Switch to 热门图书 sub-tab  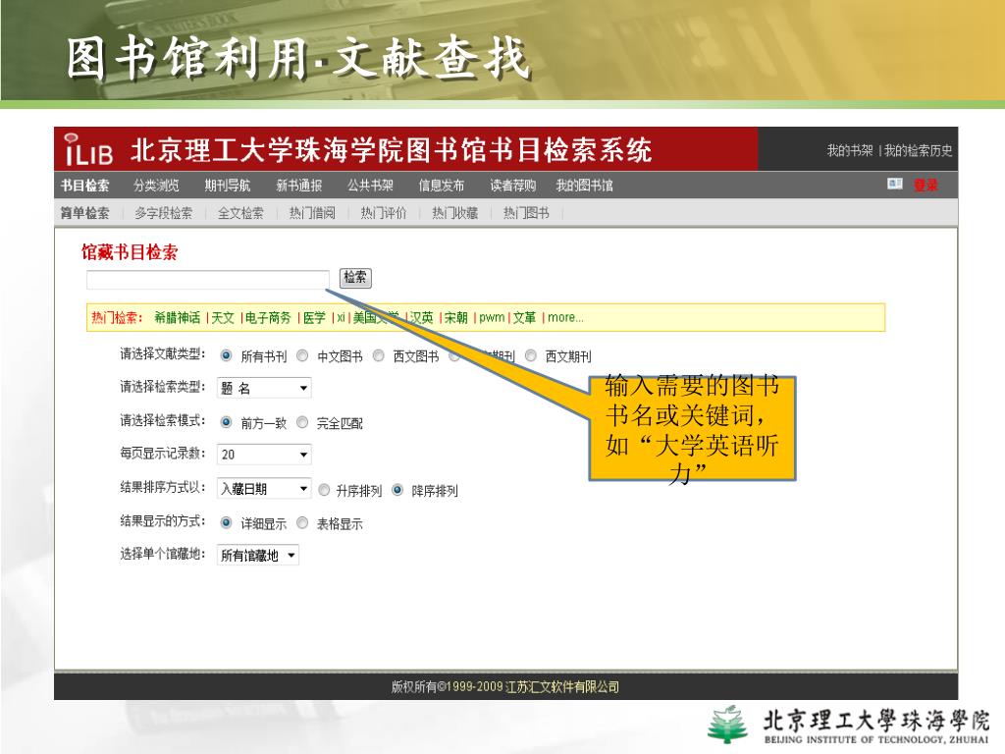526,213
